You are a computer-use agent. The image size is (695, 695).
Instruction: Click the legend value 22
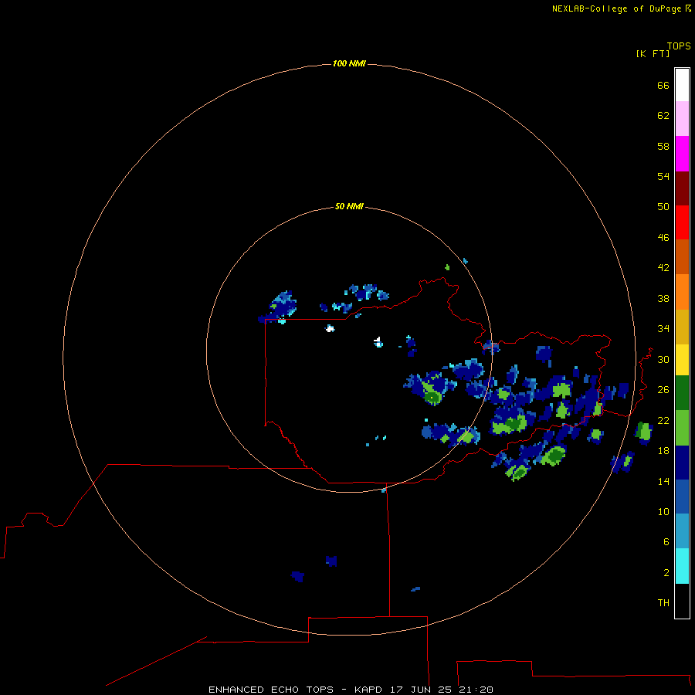pos(663,421)
